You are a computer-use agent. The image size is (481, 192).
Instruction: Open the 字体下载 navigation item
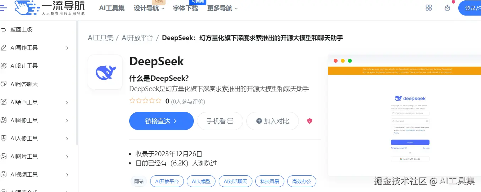(x=185, y=8)
